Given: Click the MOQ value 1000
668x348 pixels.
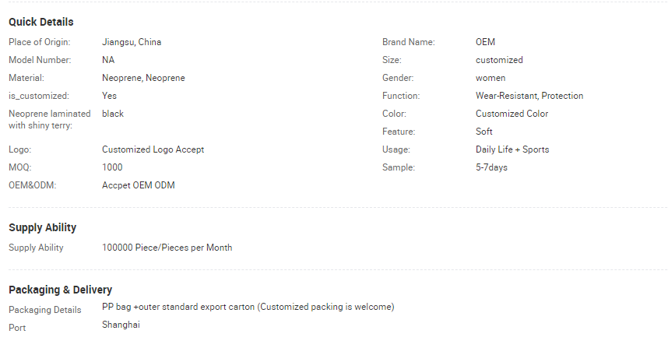Looking at the screenshot, I should click(112, 167).
